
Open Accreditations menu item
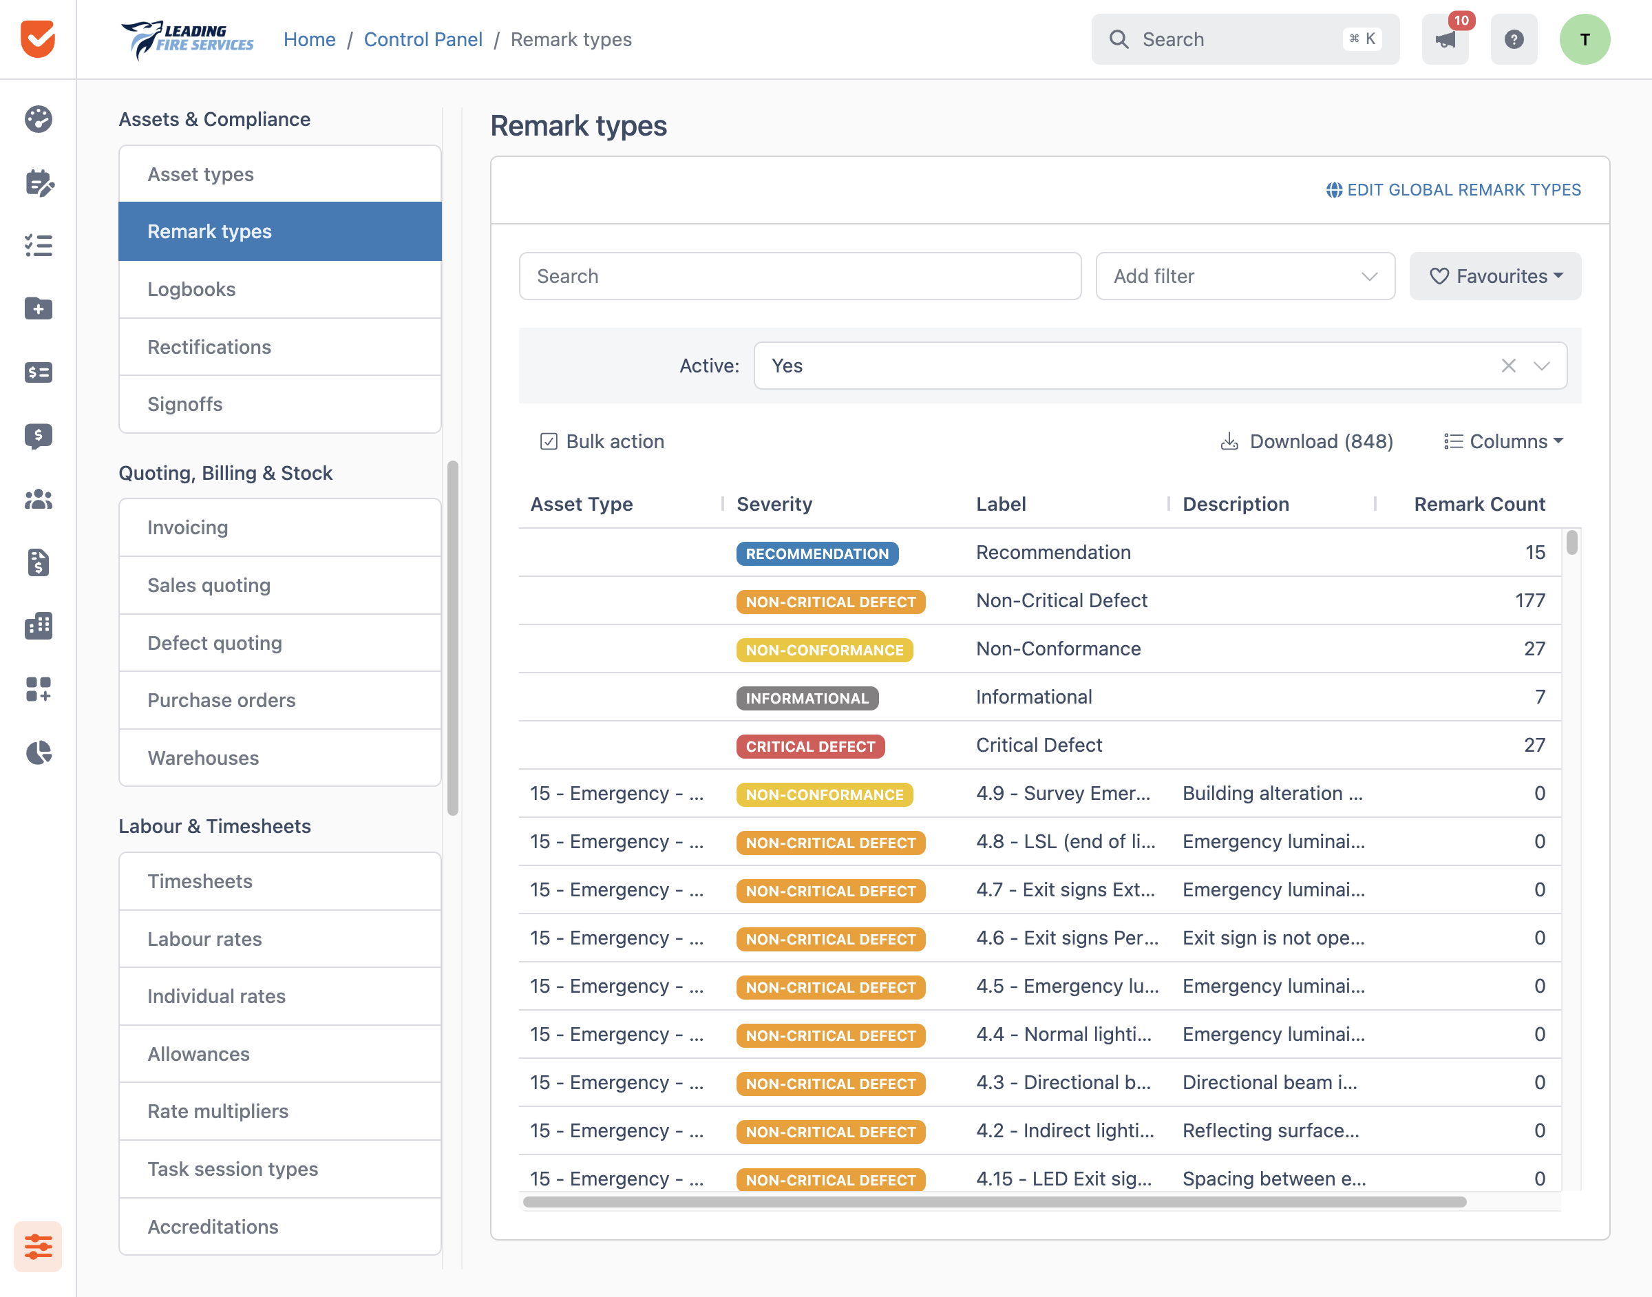coord(280,1226)
